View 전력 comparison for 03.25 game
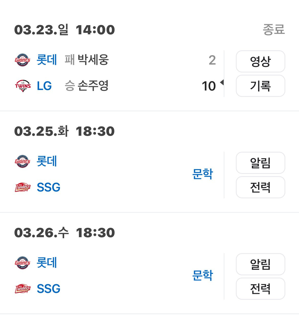Viewport: 299px width, 317px height. [260, 187]
